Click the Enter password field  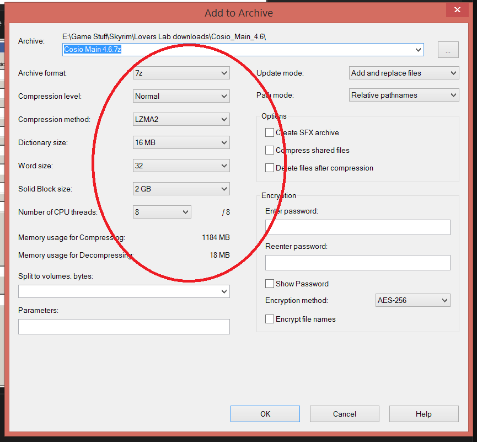357,227
